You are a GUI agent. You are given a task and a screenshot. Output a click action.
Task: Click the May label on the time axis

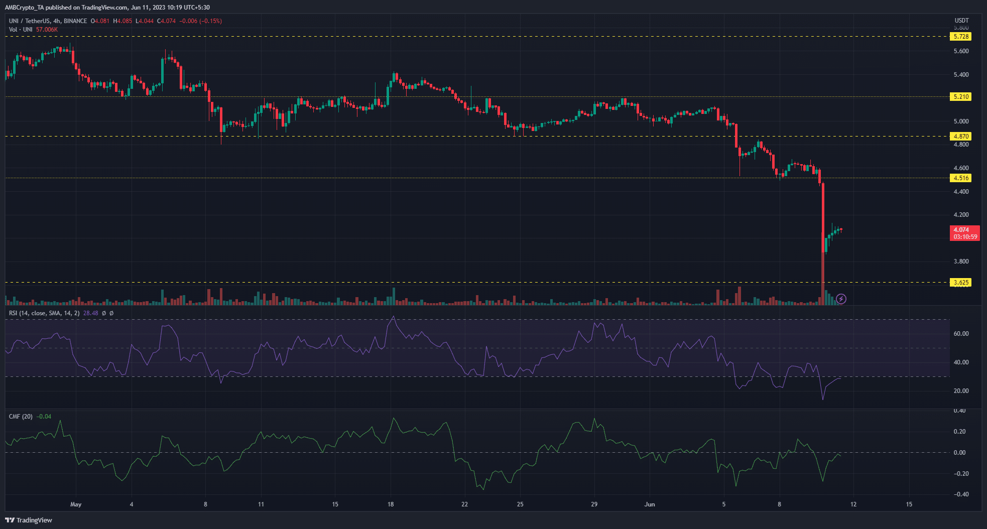point(76,504)
